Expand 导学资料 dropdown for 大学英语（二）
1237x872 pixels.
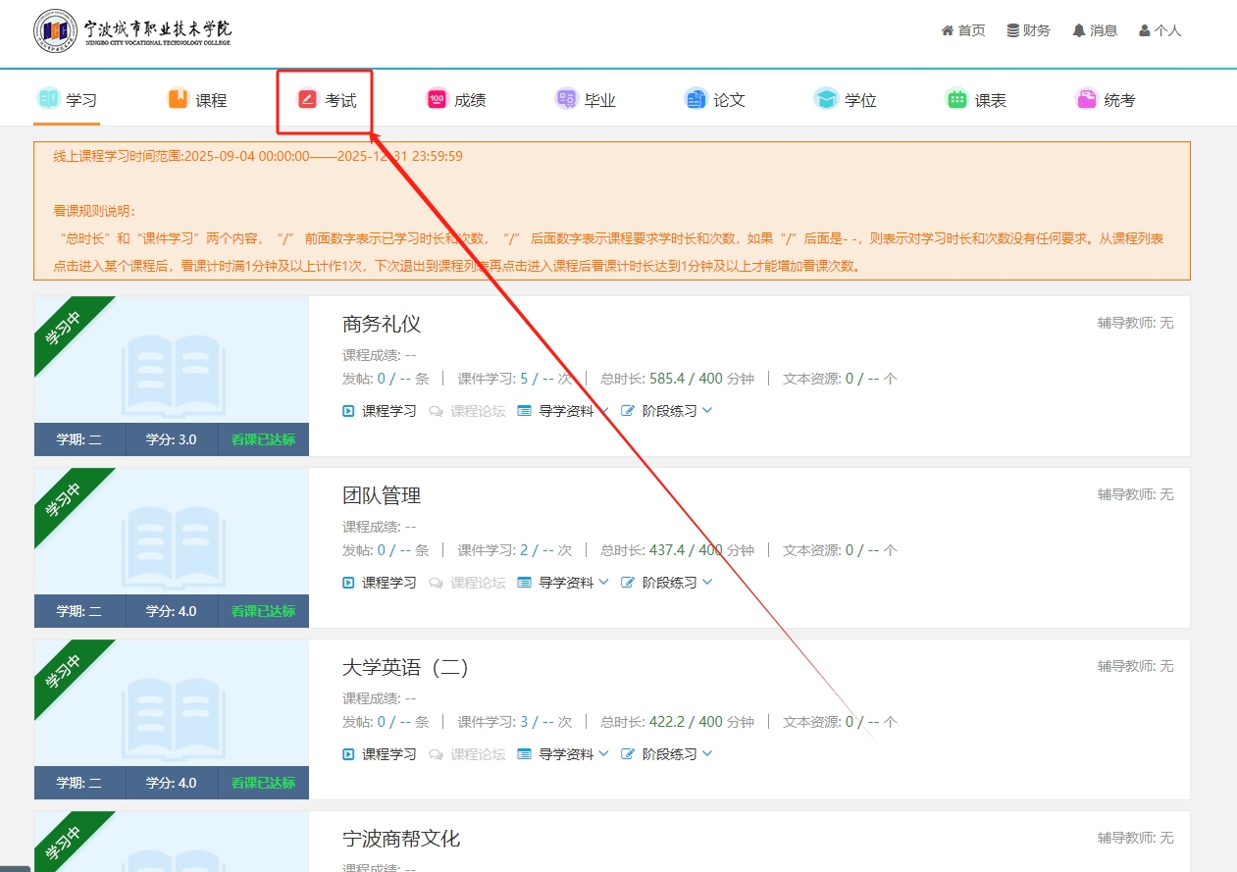coord(564,754)
